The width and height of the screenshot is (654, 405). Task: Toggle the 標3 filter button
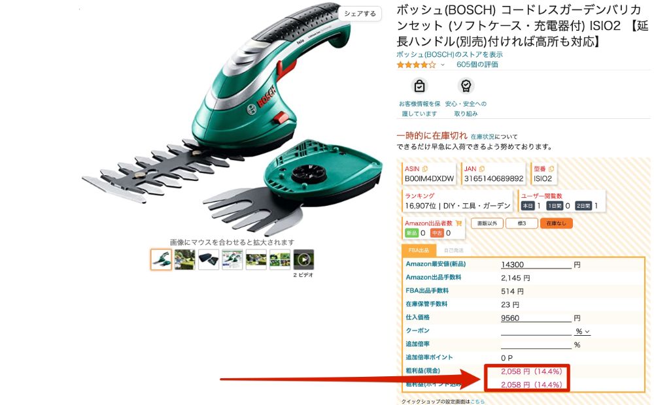pyautogui.click(x=521, y=223)
